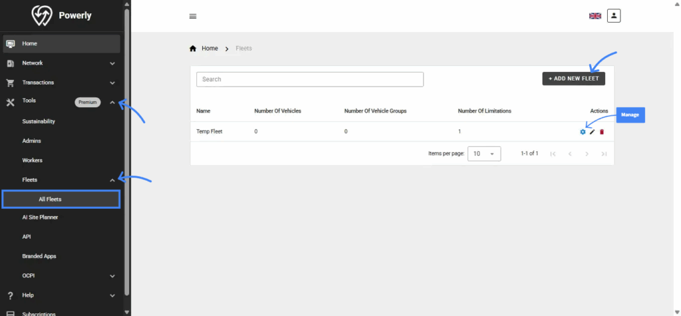Open the user profile icon
Screen dimensions: 681x316
(x=613, y=15)
